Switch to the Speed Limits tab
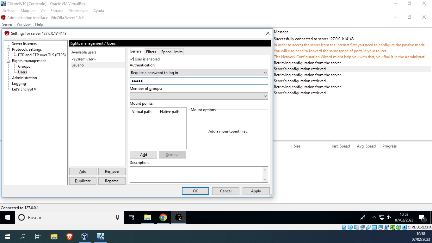Image resolution: width=432 pixels, height=243 pixels. (x=172, y=52)
